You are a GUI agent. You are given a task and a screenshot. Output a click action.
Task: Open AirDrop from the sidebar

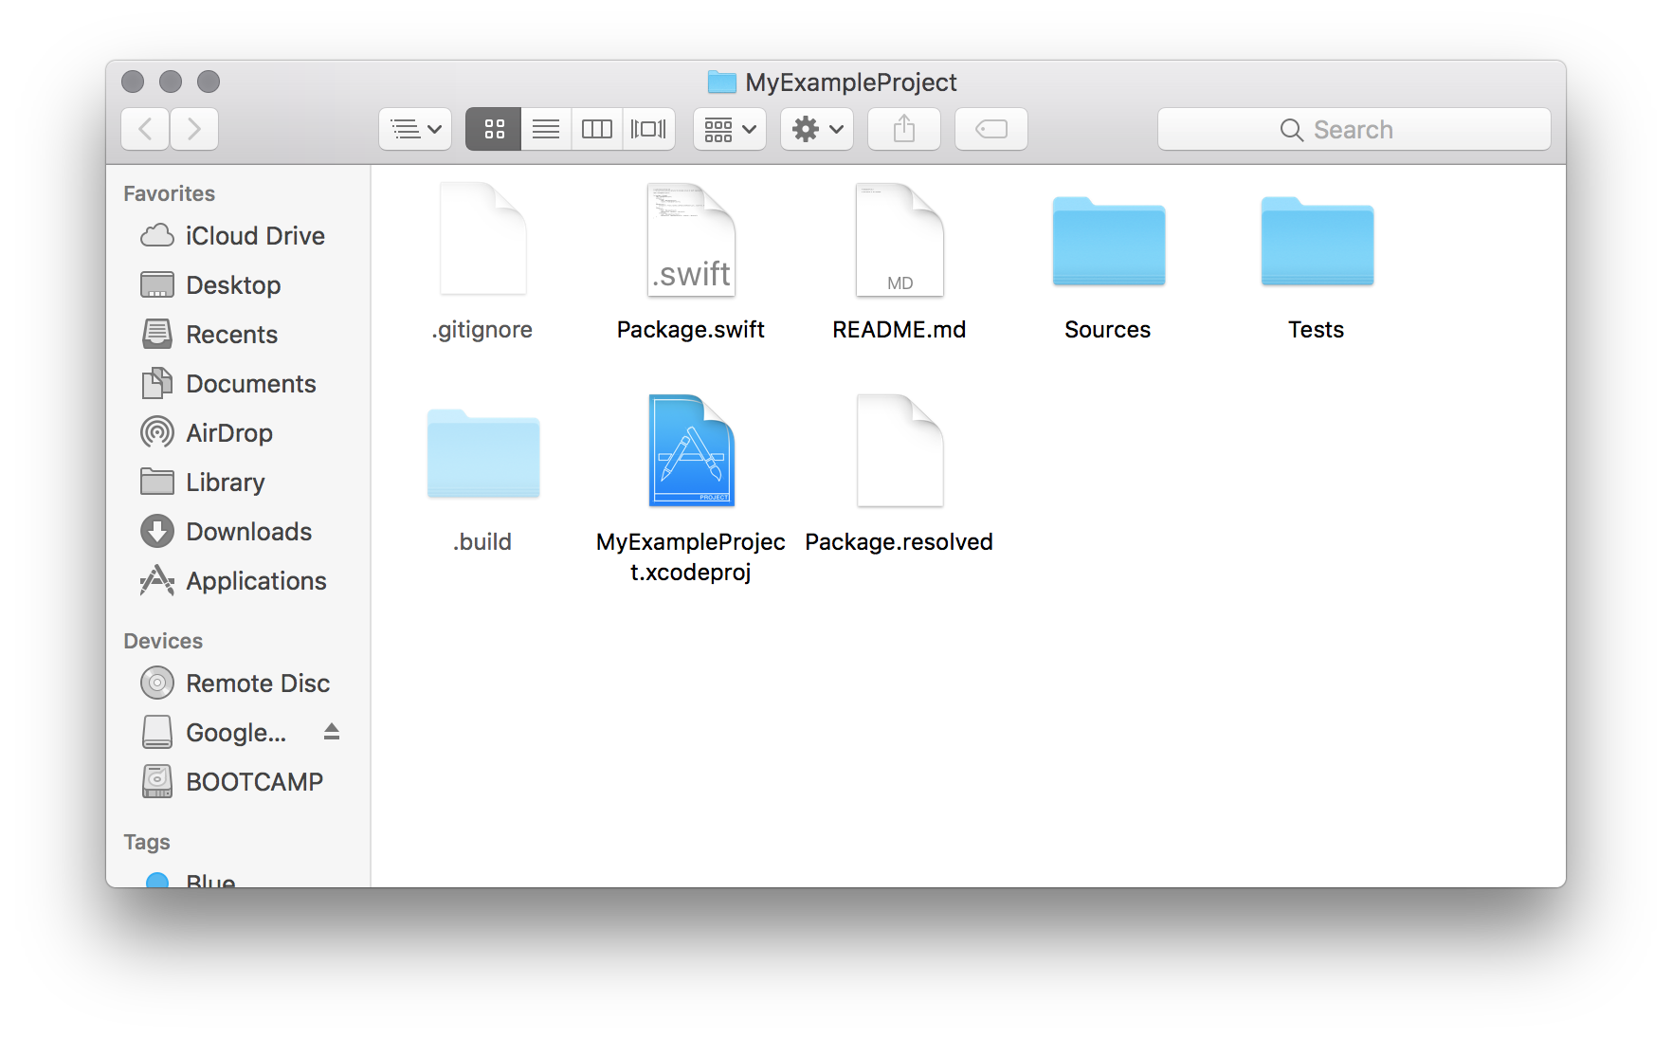click(x=237, y=432)
